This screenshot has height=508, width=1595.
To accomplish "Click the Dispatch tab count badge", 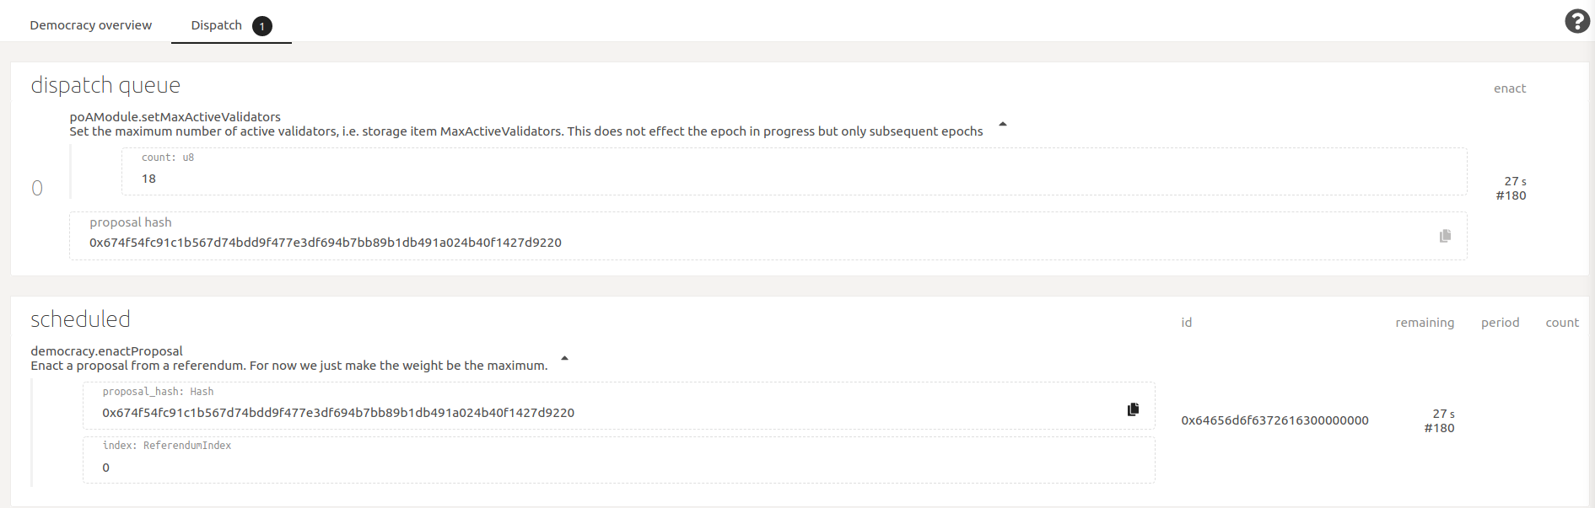I will click(x=262, y=26).
